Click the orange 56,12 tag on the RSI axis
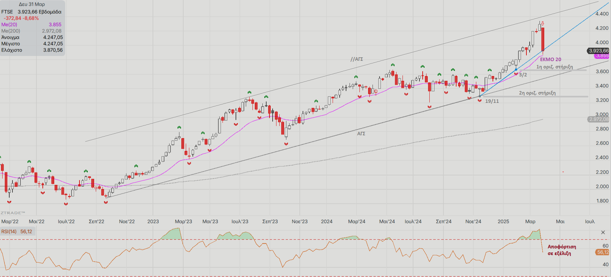The width and height of the screenshot is (611, 277). (x=602, y=252)
